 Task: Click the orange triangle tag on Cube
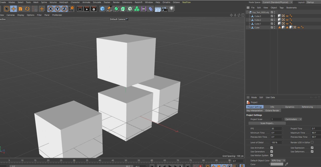(280, 27)
